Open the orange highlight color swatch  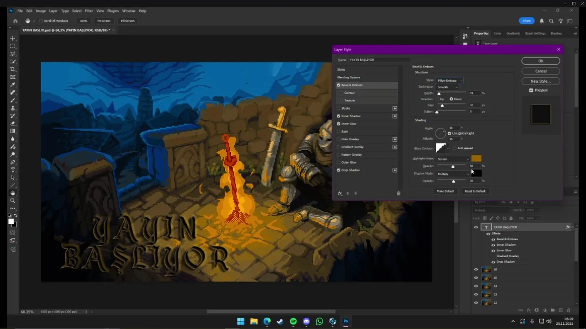[x=476, y=159]
